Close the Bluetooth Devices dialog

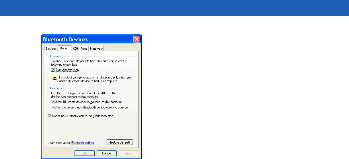[137, 39]
